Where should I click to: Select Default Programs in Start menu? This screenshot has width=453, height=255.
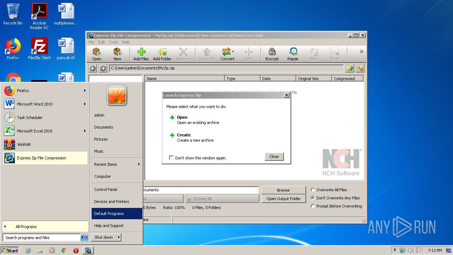(x=117, y=214)
